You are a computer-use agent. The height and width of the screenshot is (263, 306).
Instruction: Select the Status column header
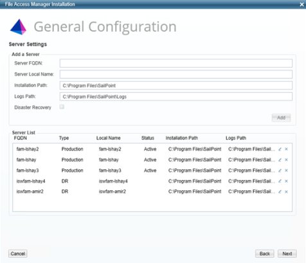(x=148, y=138)
